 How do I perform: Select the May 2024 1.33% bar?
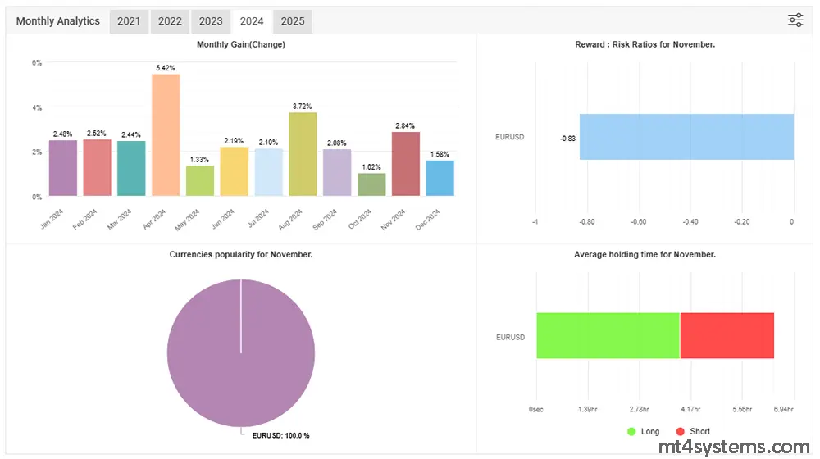pyautogui.click(x=200, y=181)
